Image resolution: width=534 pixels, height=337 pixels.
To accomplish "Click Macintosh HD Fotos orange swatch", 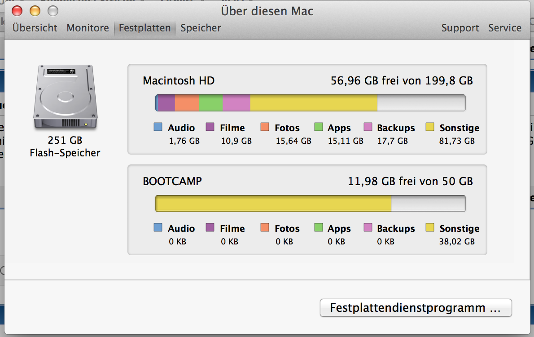I will 265,127.
